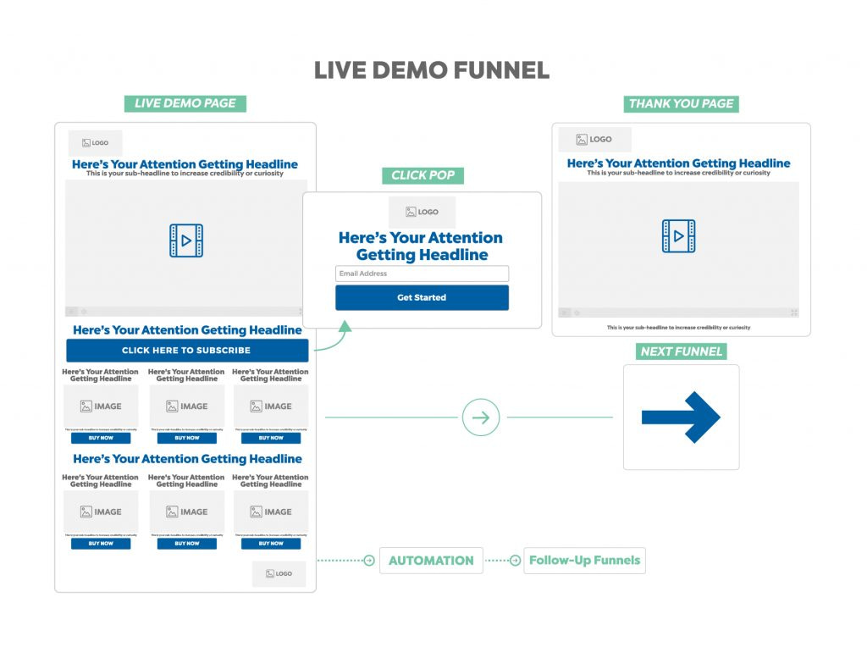Click the logo placeholder in the Thank You Page
This screenshot has height=647, width=867.
[x=594, y=140]
